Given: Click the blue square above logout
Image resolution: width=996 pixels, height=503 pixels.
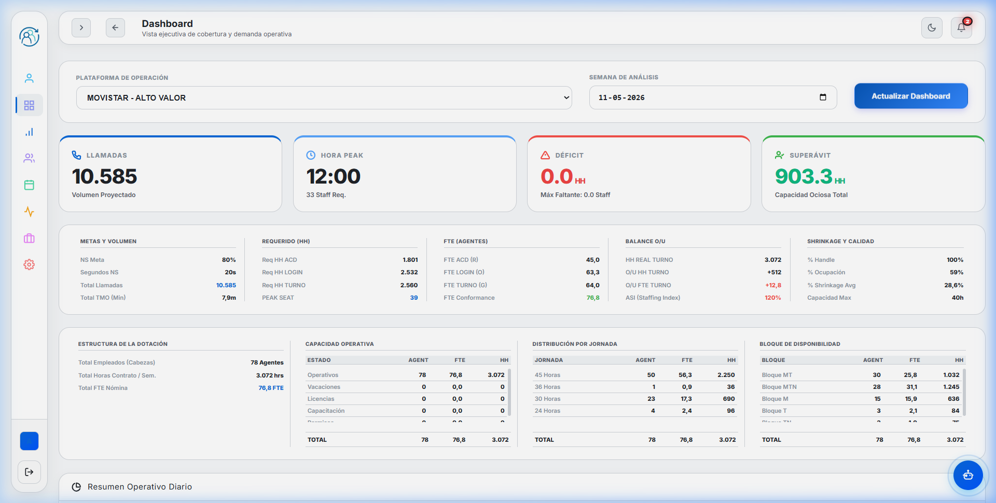Looking at the screenshot, I should [x=29, y=441].
